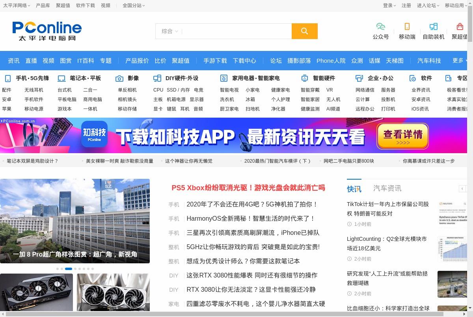Expand the 移动应用 dropdown

456,6
